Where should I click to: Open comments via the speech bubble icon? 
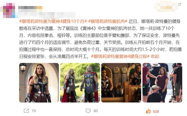click(88, 111)
